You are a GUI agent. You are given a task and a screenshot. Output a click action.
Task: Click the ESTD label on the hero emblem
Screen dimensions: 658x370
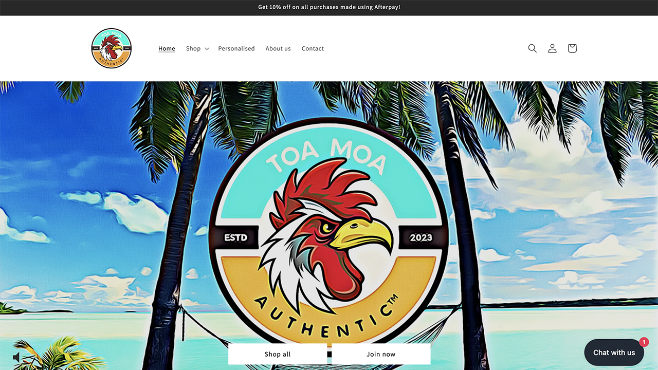(x=236, y=237)
